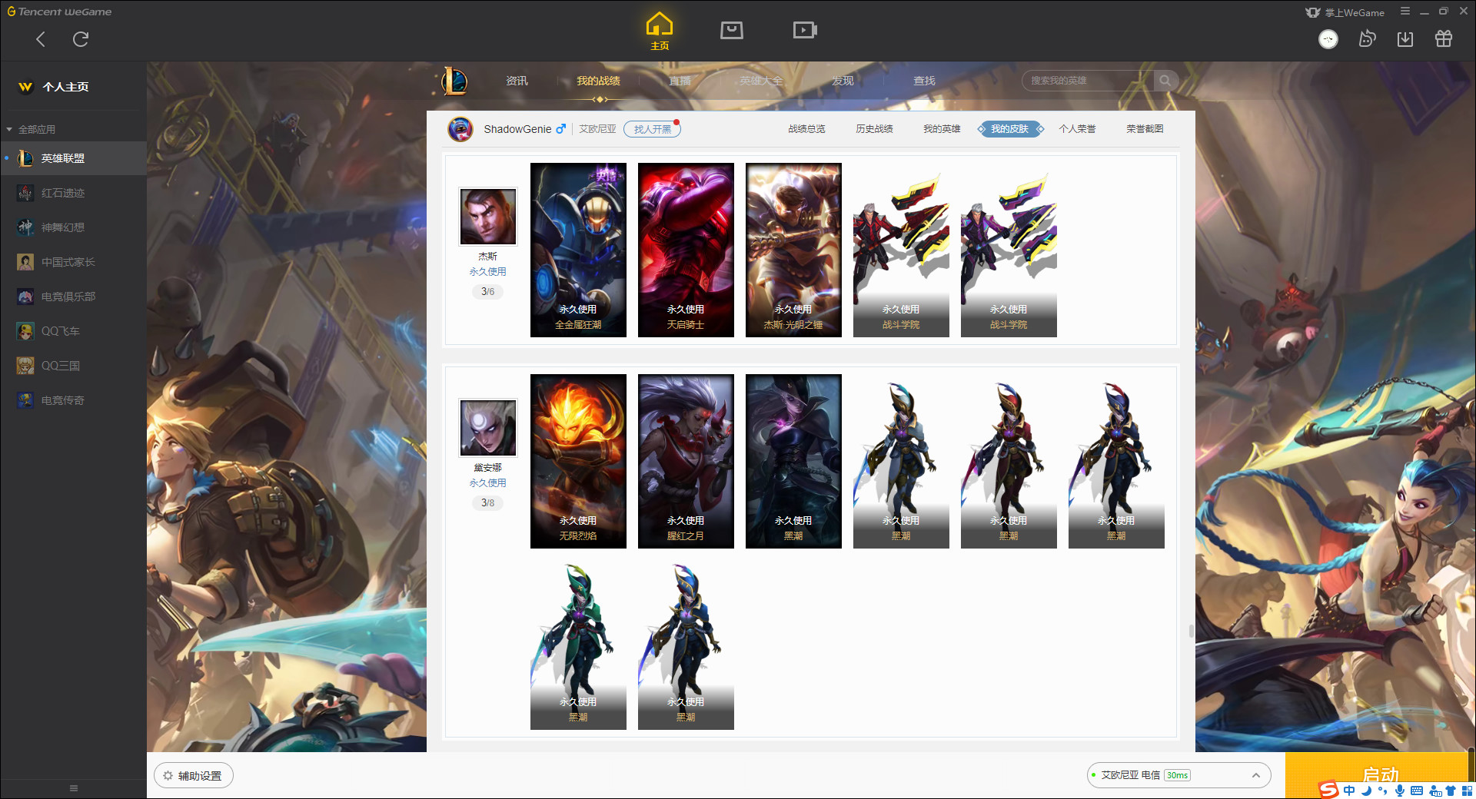
Task: Select QQ飞车 in the sidebar
Action: pyautogui.click(x=73, y=331)
